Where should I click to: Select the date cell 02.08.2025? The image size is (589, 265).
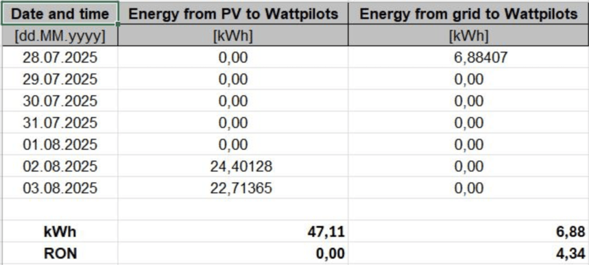pos(60,166)
